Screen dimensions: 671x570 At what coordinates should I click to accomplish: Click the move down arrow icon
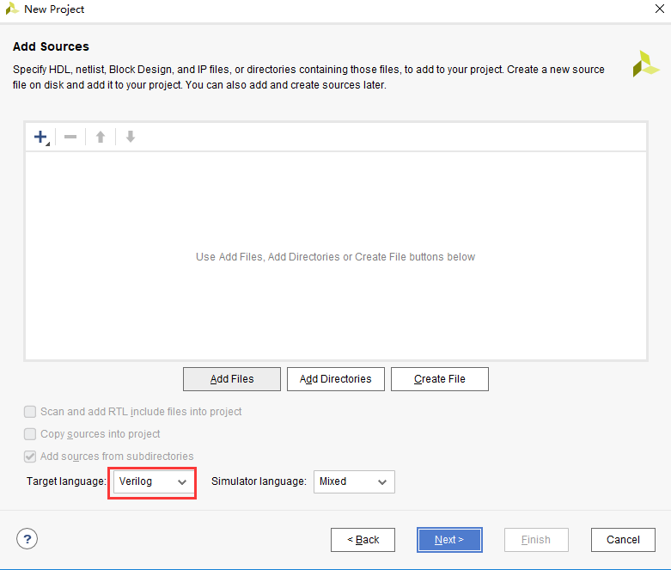click(131, 137)
